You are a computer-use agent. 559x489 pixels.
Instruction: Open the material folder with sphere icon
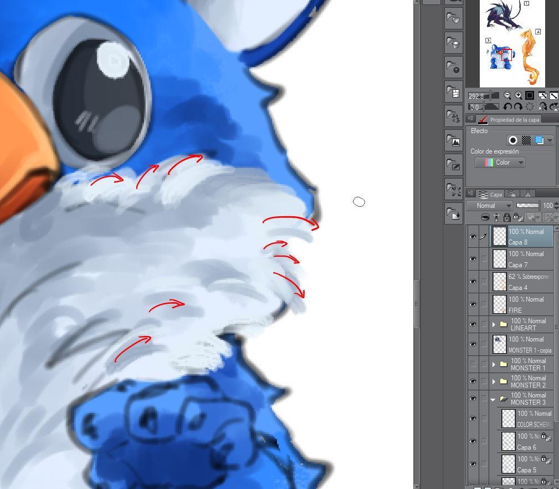coord(454,67)
